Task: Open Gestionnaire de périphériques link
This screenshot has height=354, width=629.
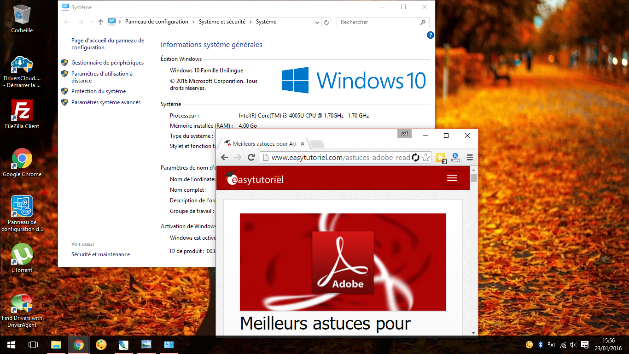Action: 107,63
